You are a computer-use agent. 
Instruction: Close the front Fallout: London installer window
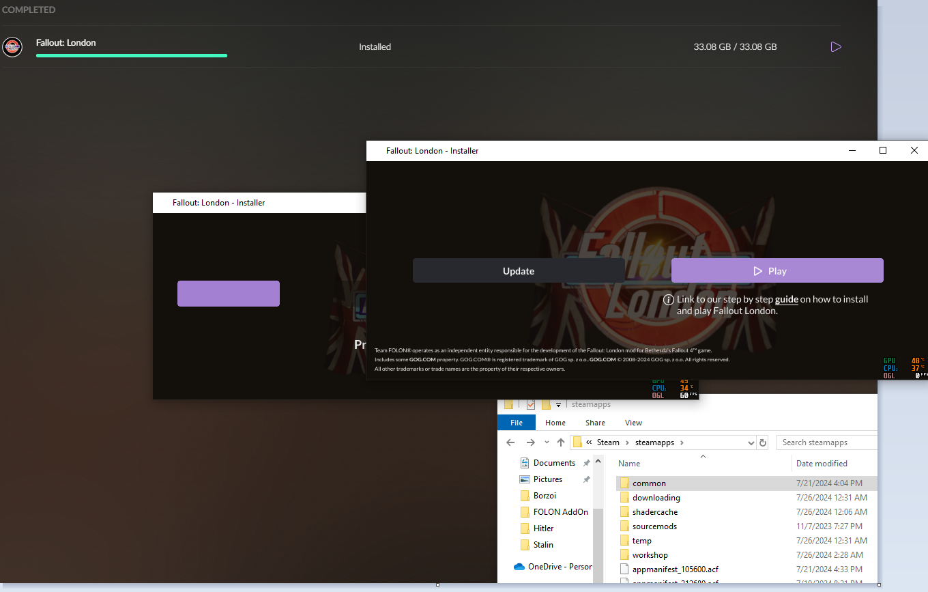pos(914,150)
